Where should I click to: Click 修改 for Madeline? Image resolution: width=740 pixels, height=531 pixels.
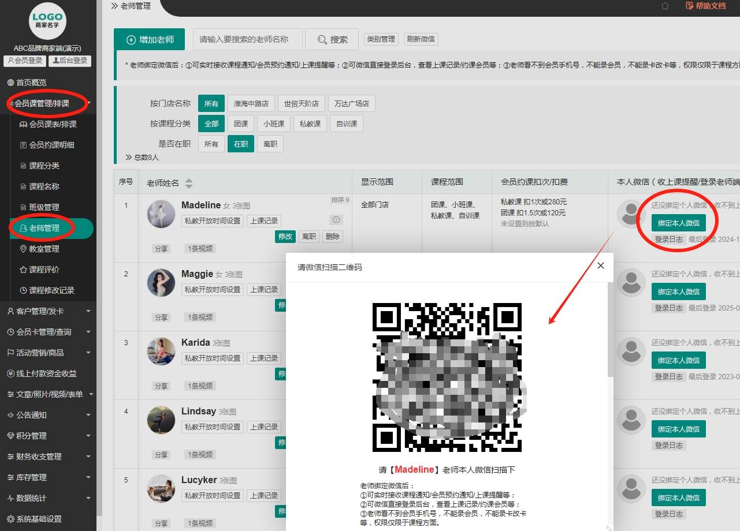285,236
